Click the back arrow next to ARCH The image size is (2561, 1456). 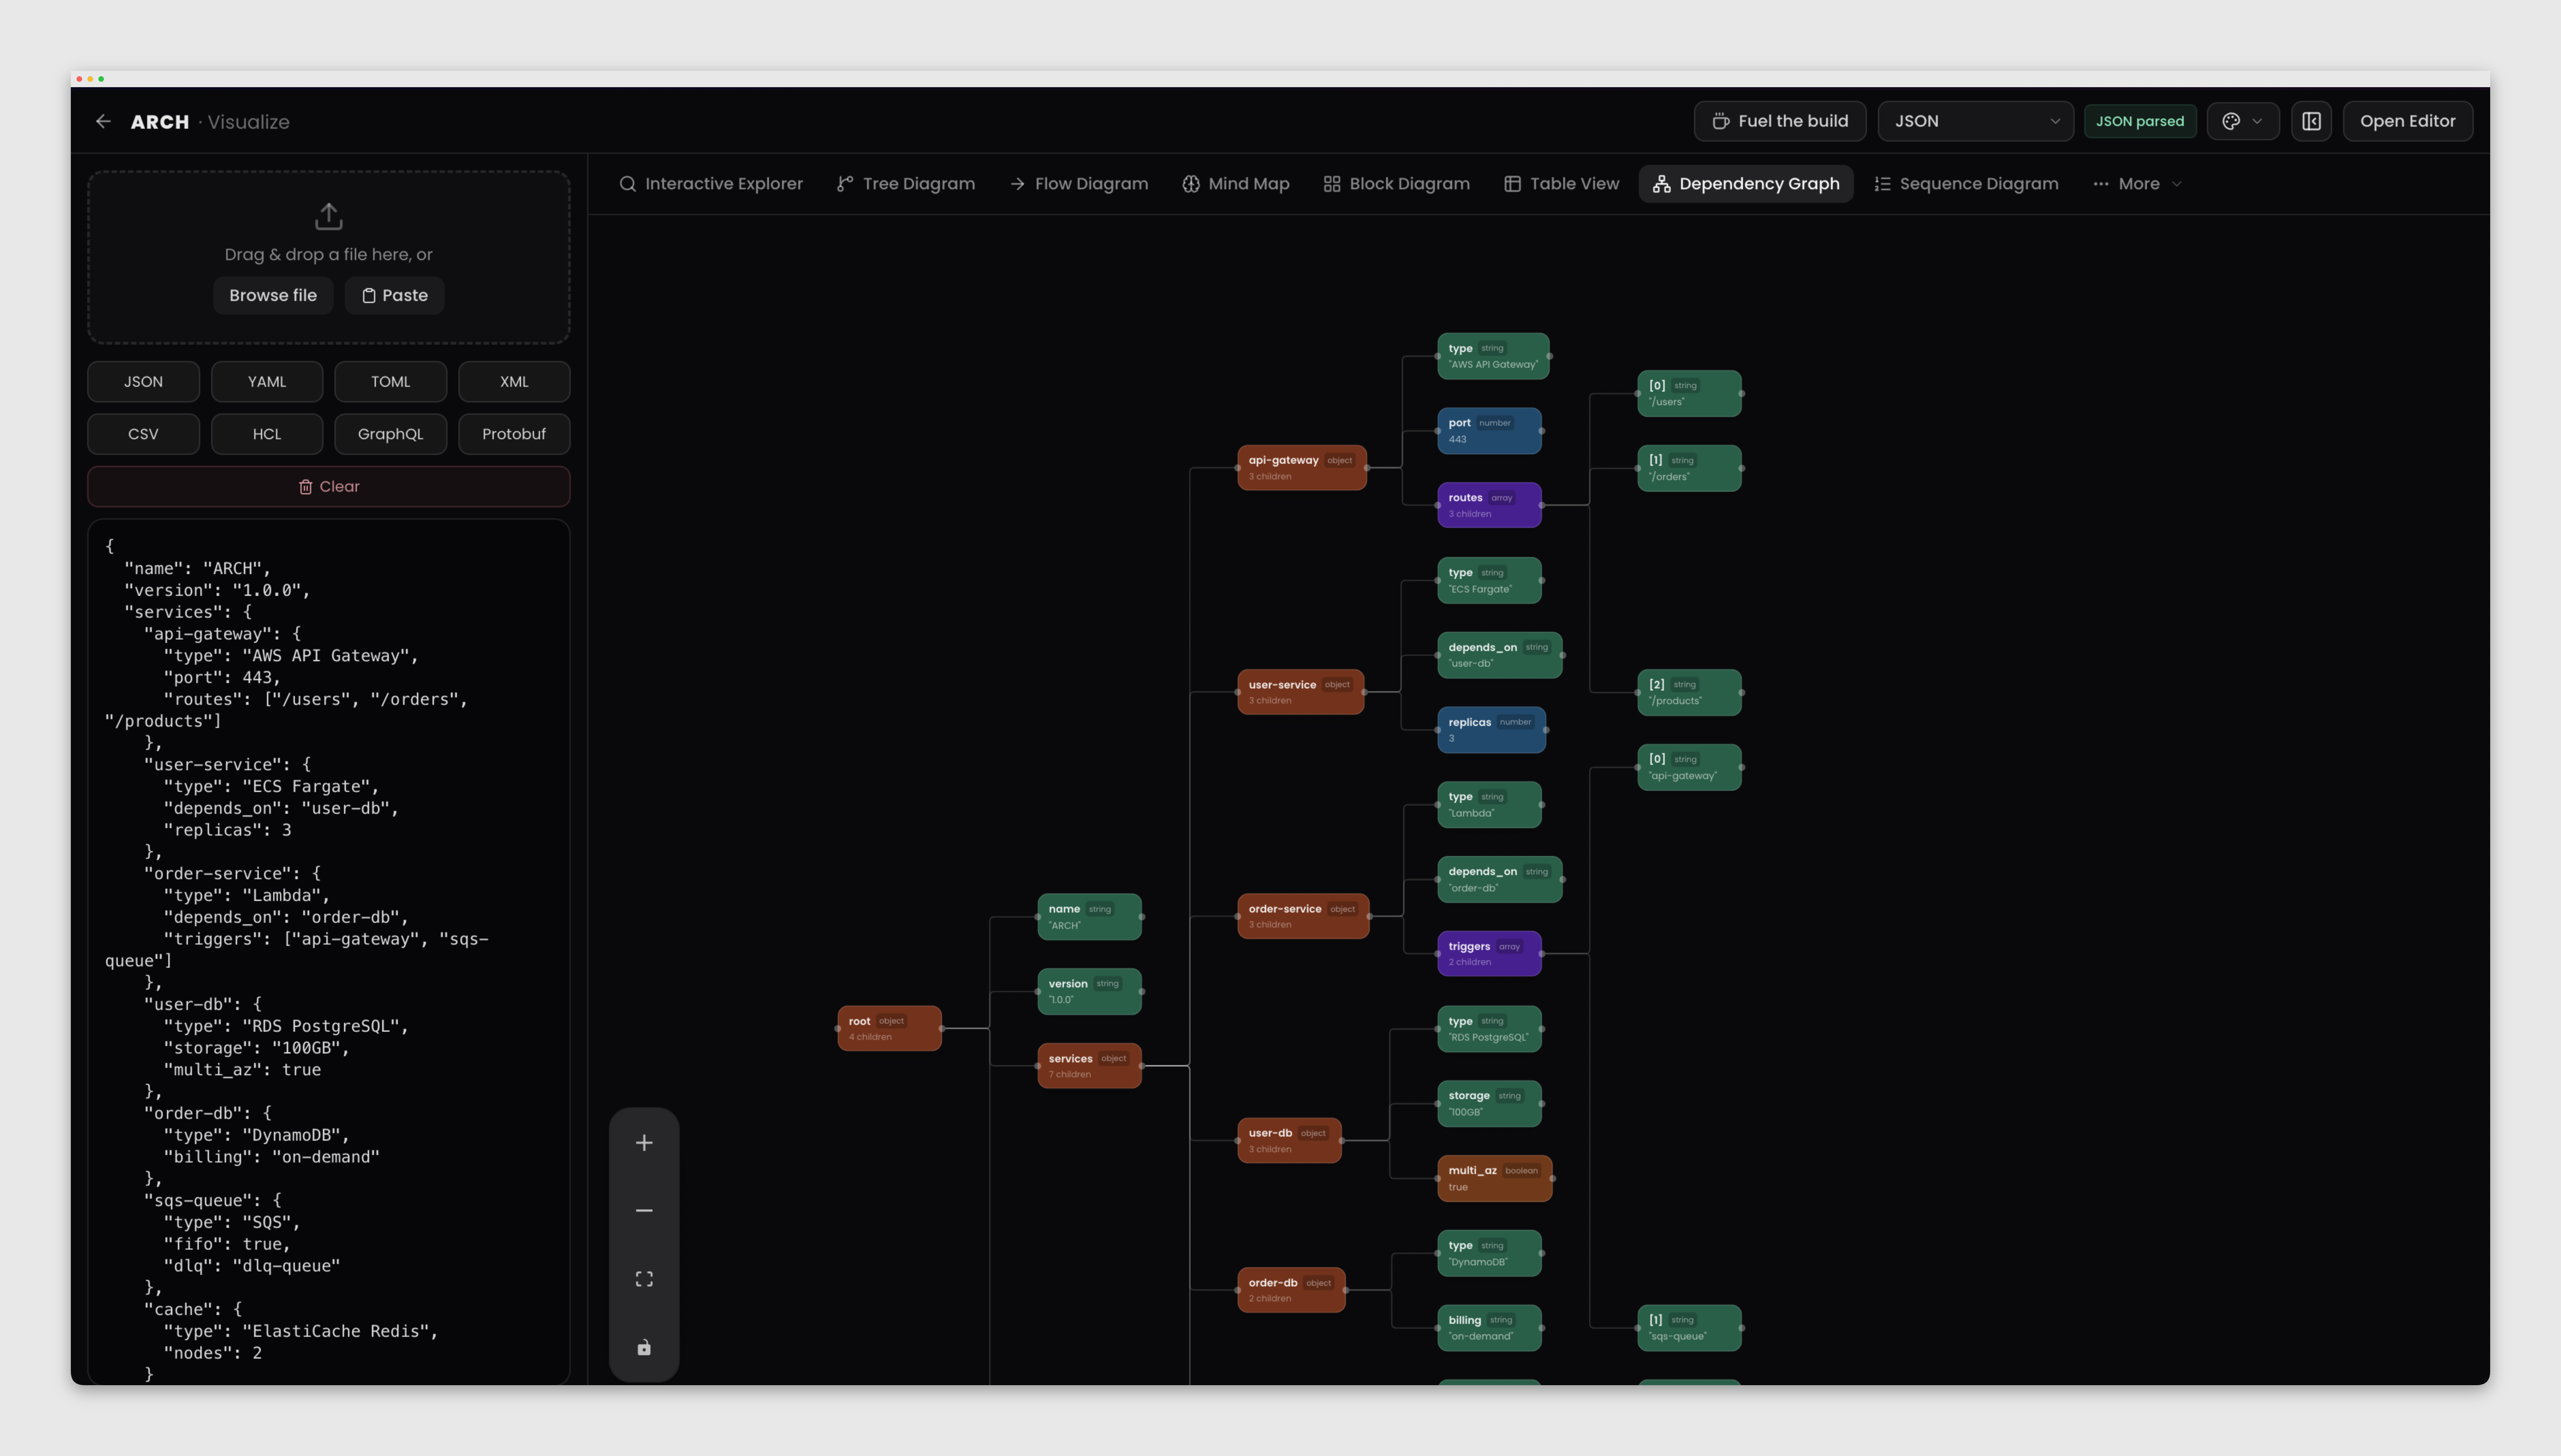103,121
